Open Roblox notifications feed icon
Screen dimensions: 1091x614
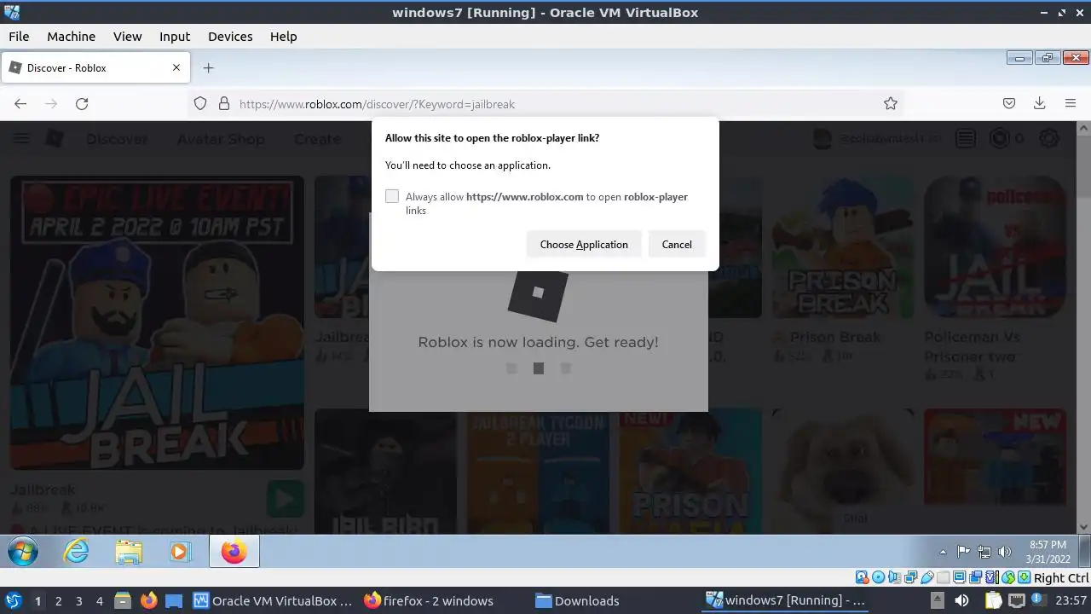(966, 138)
